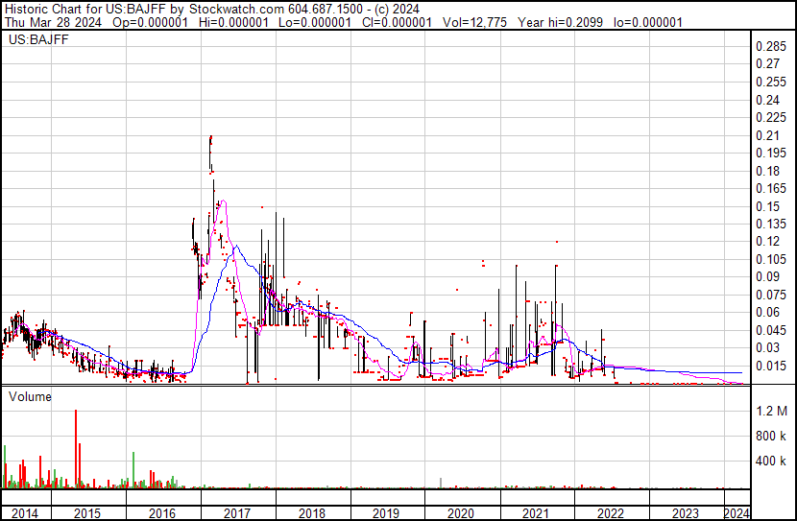Image resolution: width=797 pixels, height=521 pixels.
Task: Click the 0.075 price axis value
Action: tap(771, 295)
